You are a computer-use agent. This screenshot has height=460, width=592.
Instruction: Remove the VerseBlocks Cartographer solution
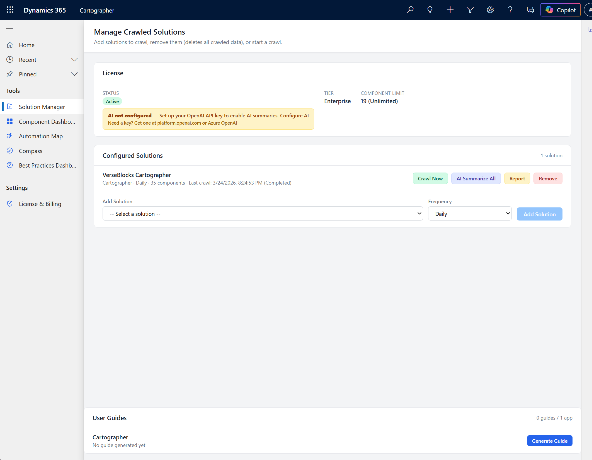point(548,178)
